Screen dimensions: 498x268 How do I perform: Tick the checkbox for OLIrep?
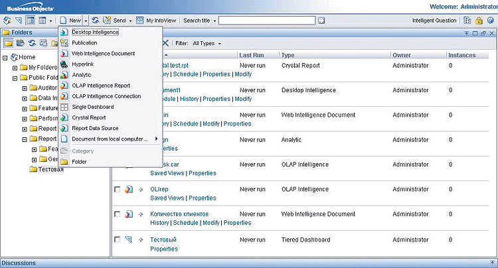[x=117, y=189]
